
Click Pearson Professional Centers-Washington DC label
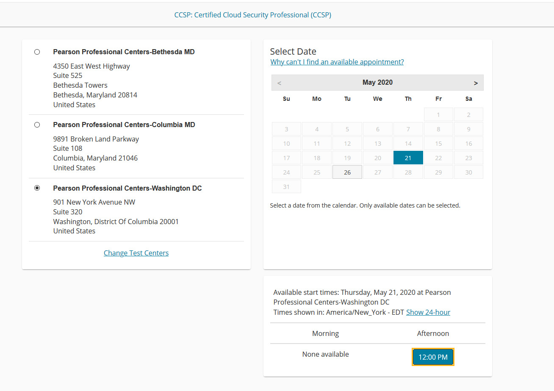pyautogui.click(x=127, y=188)
